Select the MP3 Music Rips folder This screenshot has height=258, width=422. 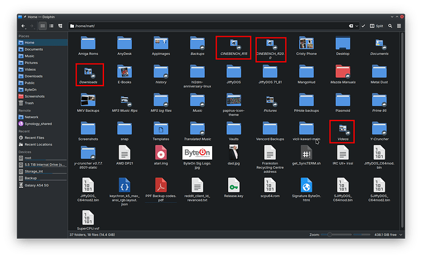pyautogui.click(x=124, y=103)
